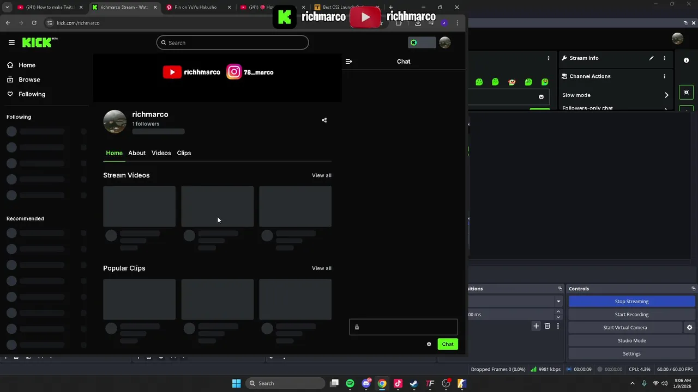698x392 pixels.
Task: Open the Kick hamburger menu
Action: (11, 42)
